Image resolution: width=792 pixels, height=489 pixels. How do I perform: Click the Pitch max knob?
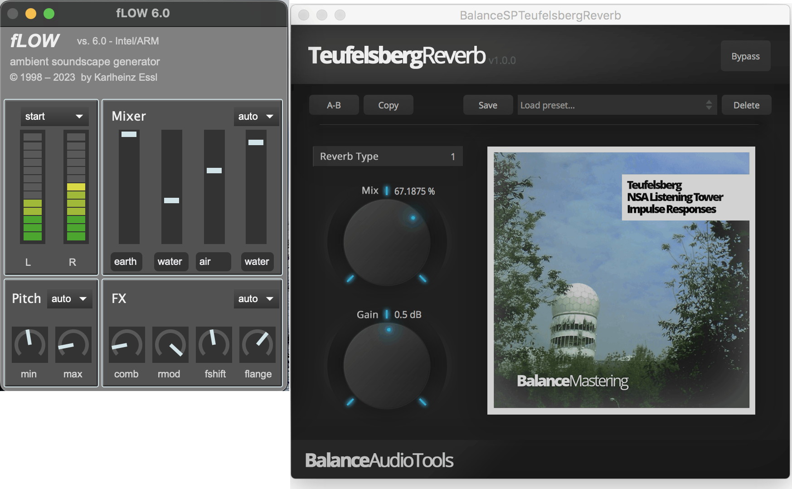(73, 345)
